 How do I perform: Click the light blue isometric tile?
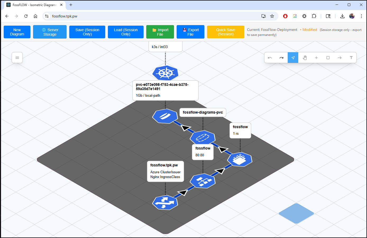(x=296, y=213)
